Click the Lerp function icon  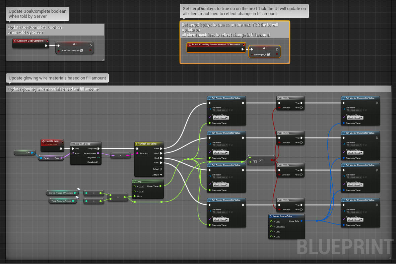point(135,181)
